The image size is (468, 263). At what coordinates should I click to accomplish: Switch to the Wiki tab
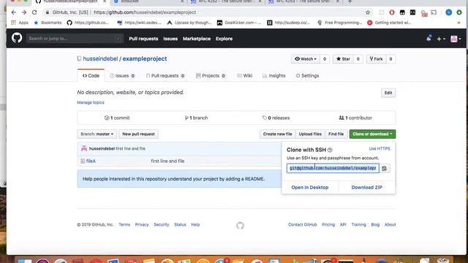tap(244, 76)
